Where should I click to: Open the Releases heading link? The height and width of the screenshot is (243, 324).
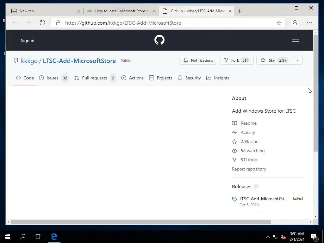(x=245, y=187)
